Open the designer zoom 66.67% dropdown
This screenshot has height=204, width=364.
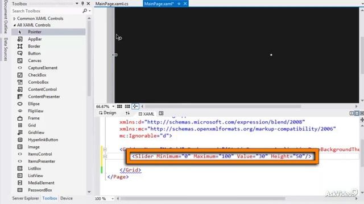point(113,107)
